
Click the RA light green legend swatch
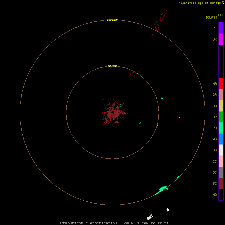pos(221,128)
